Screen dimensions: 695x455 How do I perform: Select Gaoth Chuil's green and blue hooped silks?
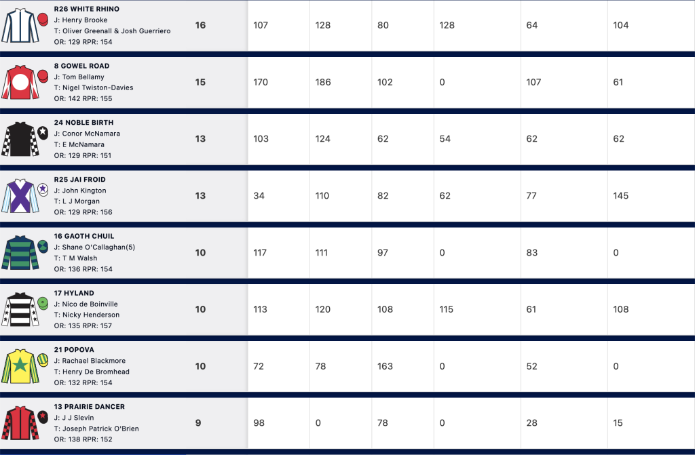tap(20, 252)
